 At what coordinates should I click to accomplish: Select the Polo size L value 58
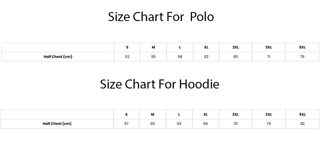tap(180, 57)
